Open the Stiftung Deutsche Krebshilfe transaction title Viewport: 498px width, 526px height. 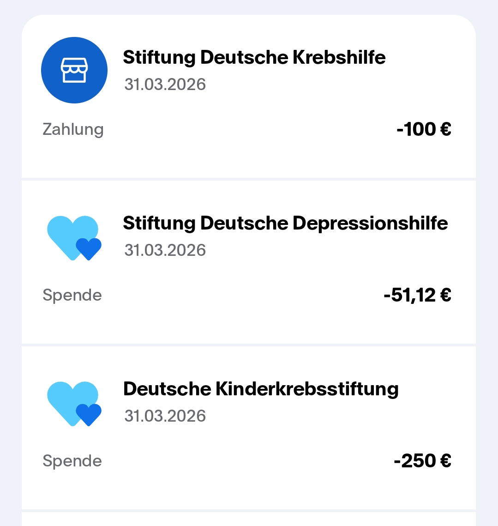pyautogui.click(x=254, y=57)
